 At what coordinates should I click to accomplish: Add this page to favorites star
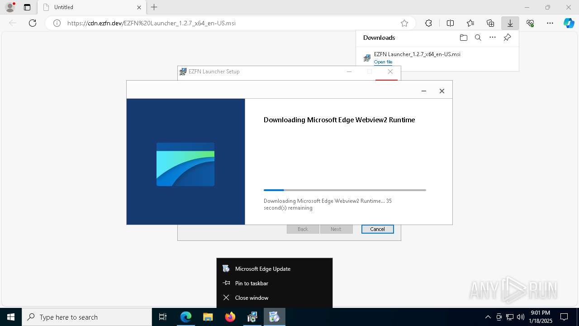(404, 23)
